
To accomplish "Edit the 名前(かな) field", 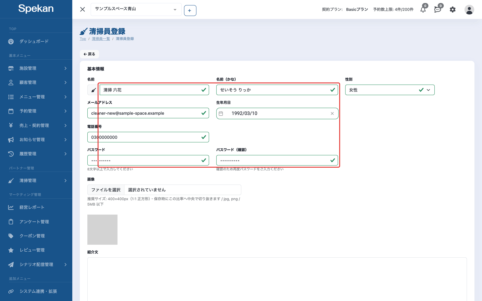I will pyautogui.click(x=277, y=90).
